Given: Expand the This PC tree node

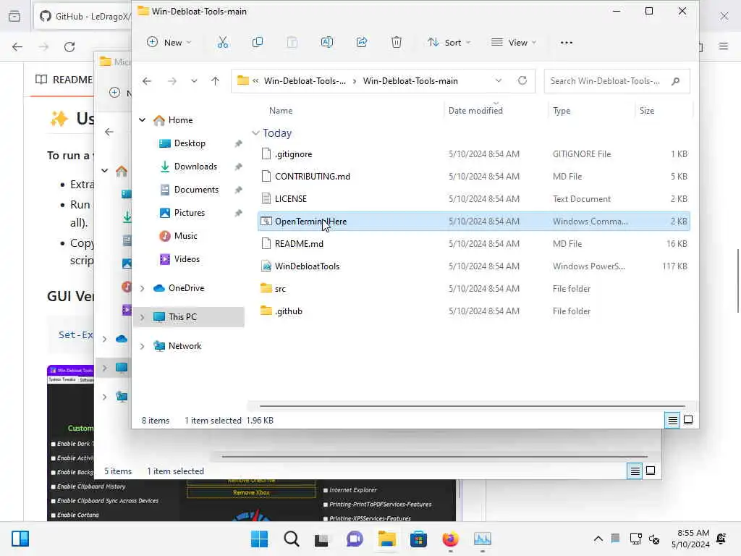Looking at the screenshot, I should point(143,317).
